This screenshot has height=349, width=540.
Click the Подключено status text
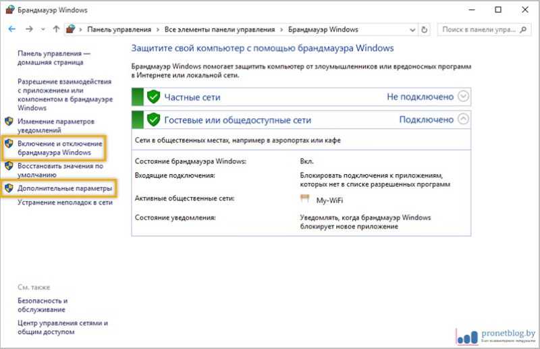(427, 119)
